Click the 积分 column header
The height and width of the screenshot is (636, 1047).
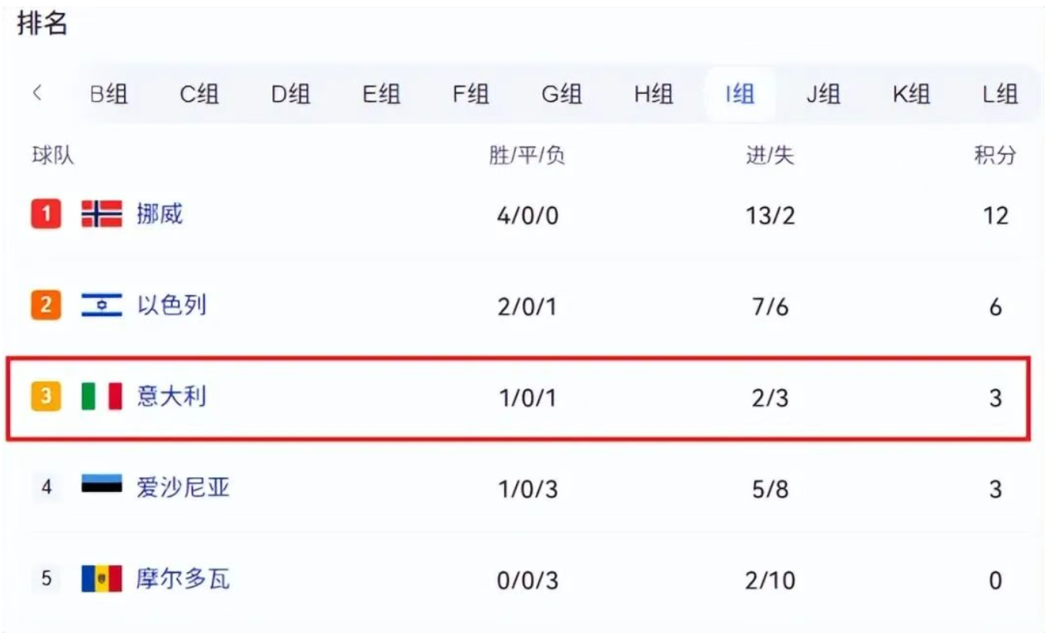[x=995, y=156]
